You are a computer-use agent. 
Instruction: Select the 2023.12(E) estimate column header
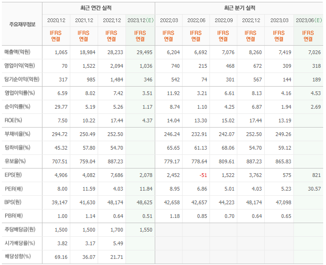(x=140, y=20)
